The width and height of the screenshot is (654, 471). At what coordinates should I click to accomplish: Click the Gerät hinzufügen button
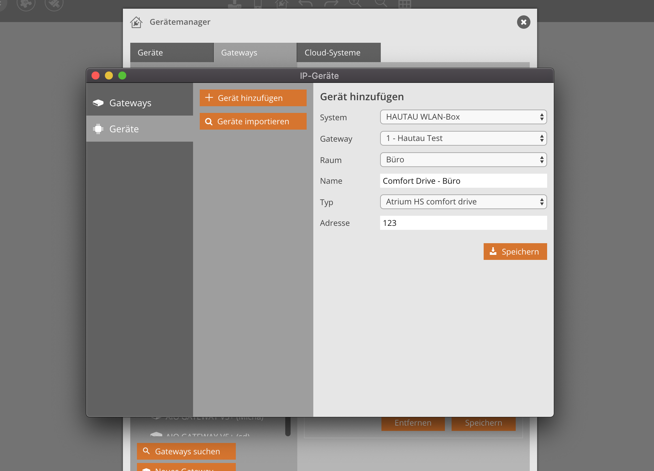pyautogui.click(x=253, y=98)
